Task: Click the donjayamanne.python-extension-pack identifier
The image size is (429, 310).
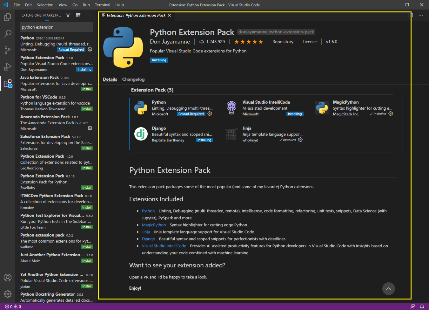Action: 276,32
